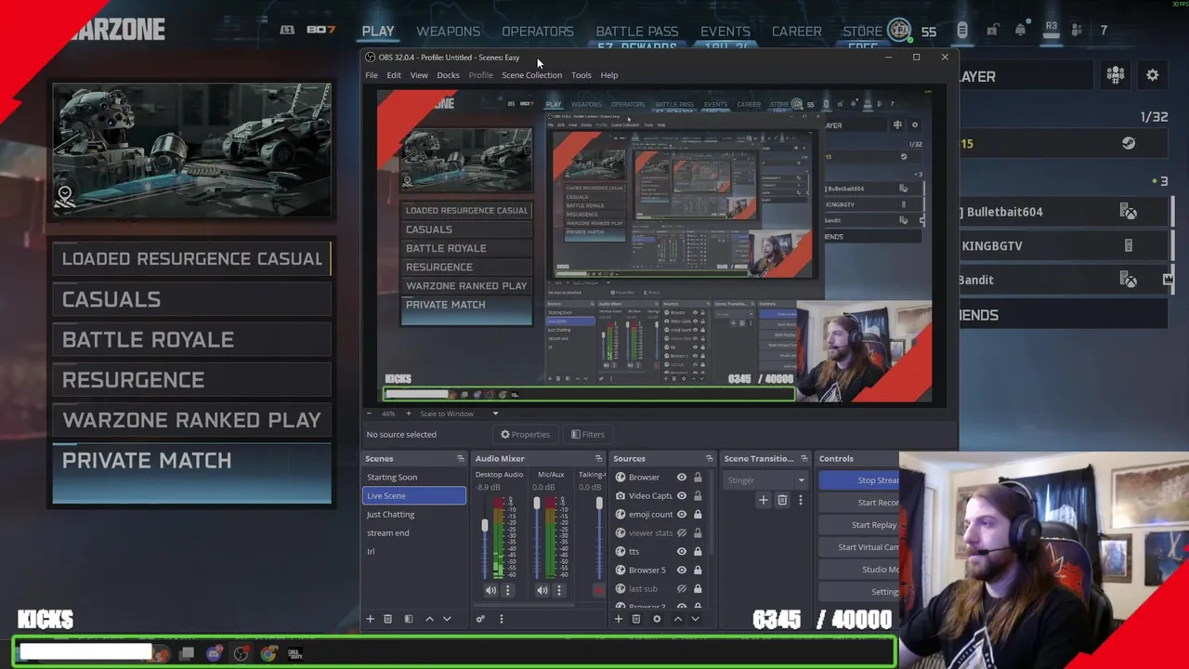Add a new scene in Scenes dock
1189x669 pixels.
370,619
